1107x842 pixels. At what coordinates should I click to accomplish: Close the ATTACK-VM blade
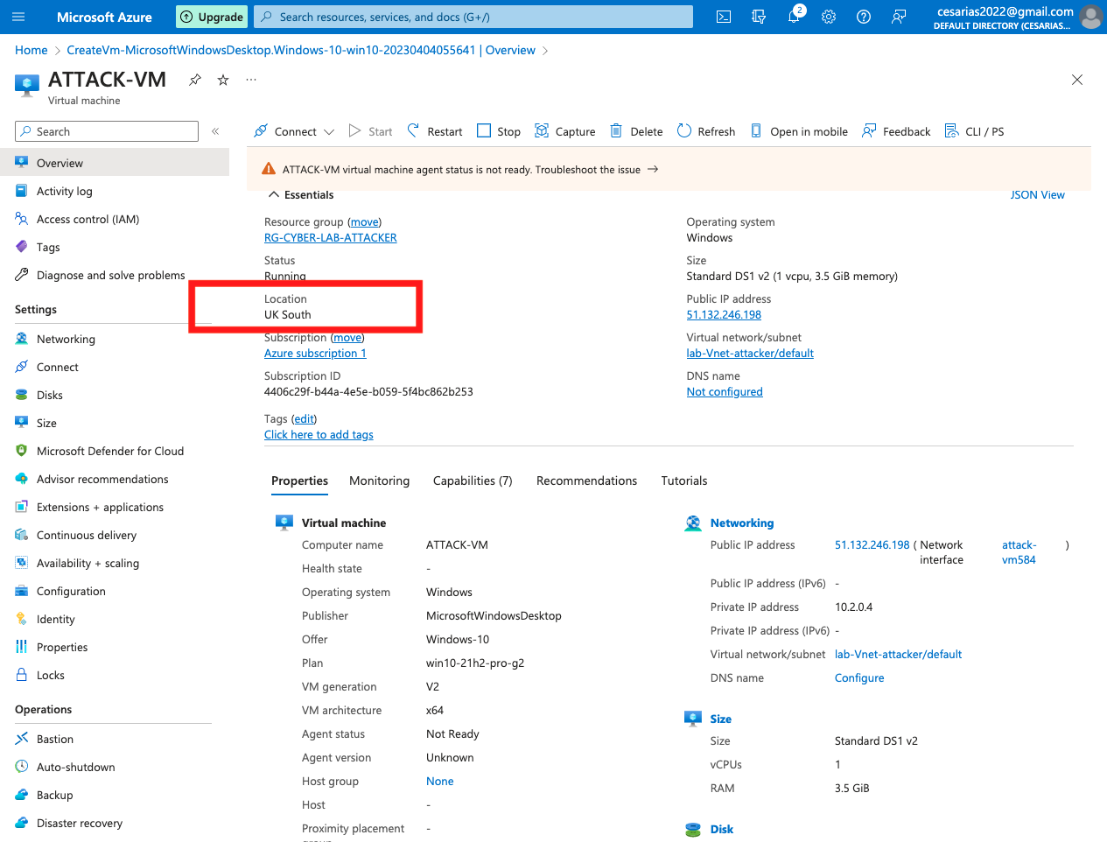[x=1077, y=80]
